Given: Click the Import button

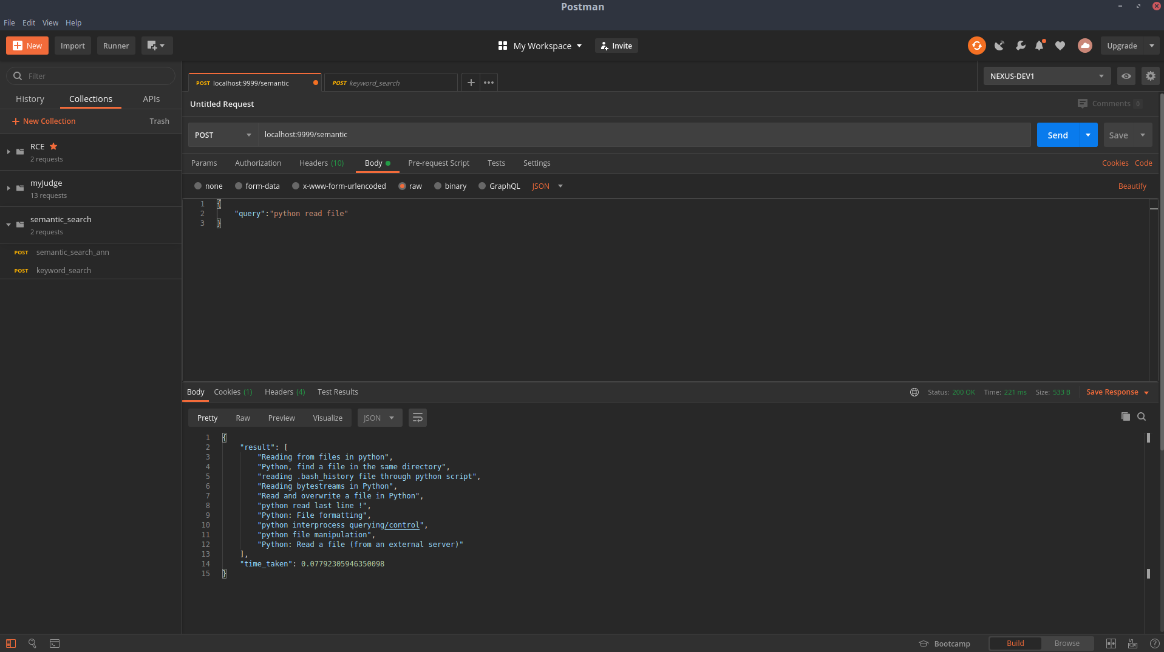Looking at the screenshot, I should (x=73, y=46).
